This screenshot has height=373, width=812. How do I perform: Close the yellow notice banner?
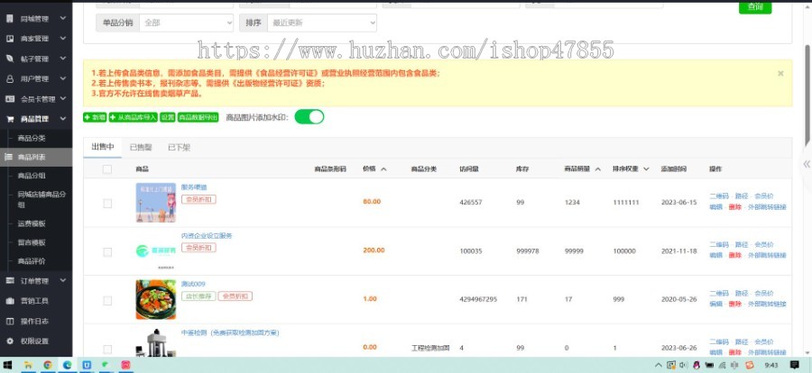click(780, 74)
